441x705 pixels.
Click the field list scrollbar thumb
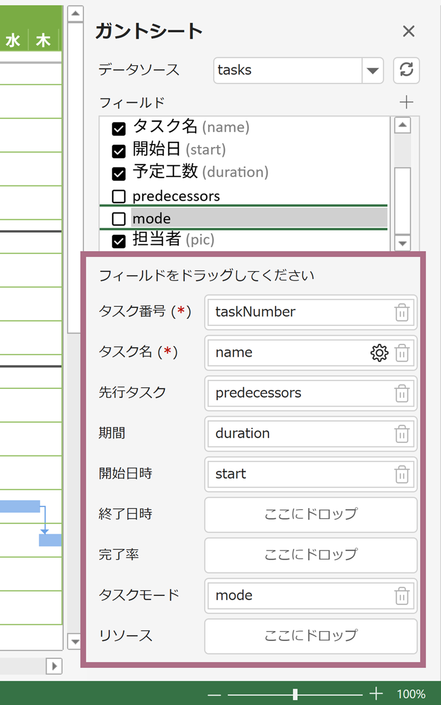click(x=402, y=200)
